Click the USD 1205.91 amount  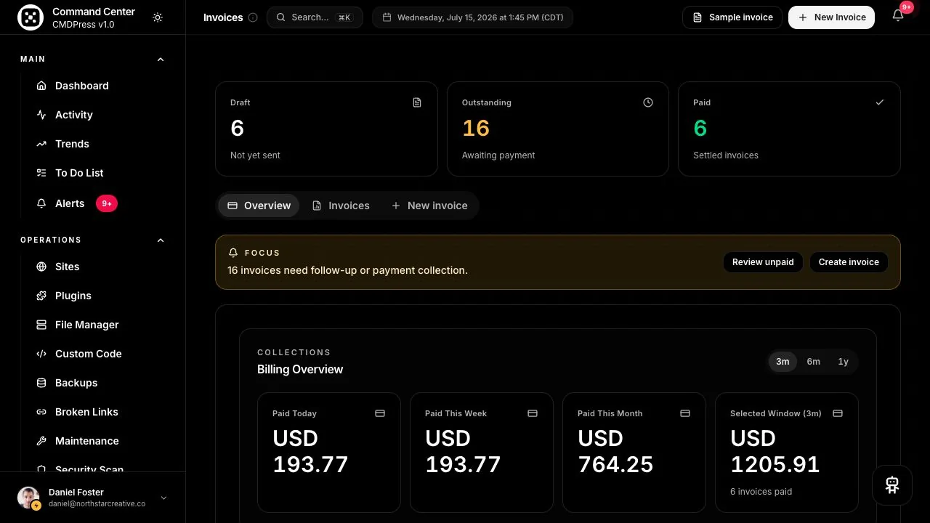coord(775,451)
